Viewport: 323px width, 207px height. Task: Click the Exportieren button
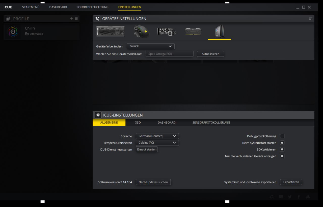[x=291, y=182]
